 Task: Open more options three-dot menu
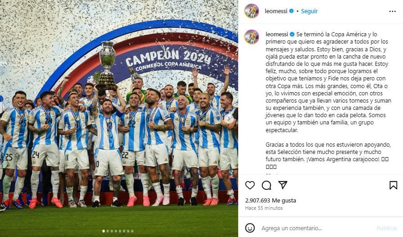pos(393,11)
